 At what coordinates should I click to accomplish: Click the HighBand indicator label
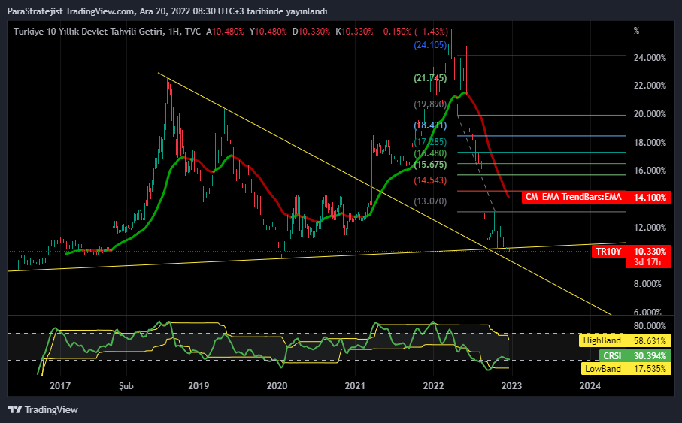(602, 340)
